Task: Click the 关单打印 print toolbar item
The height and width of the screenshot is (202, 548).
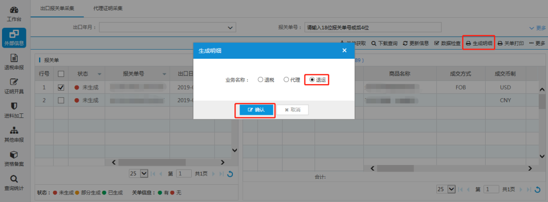Action: [510, 43]
